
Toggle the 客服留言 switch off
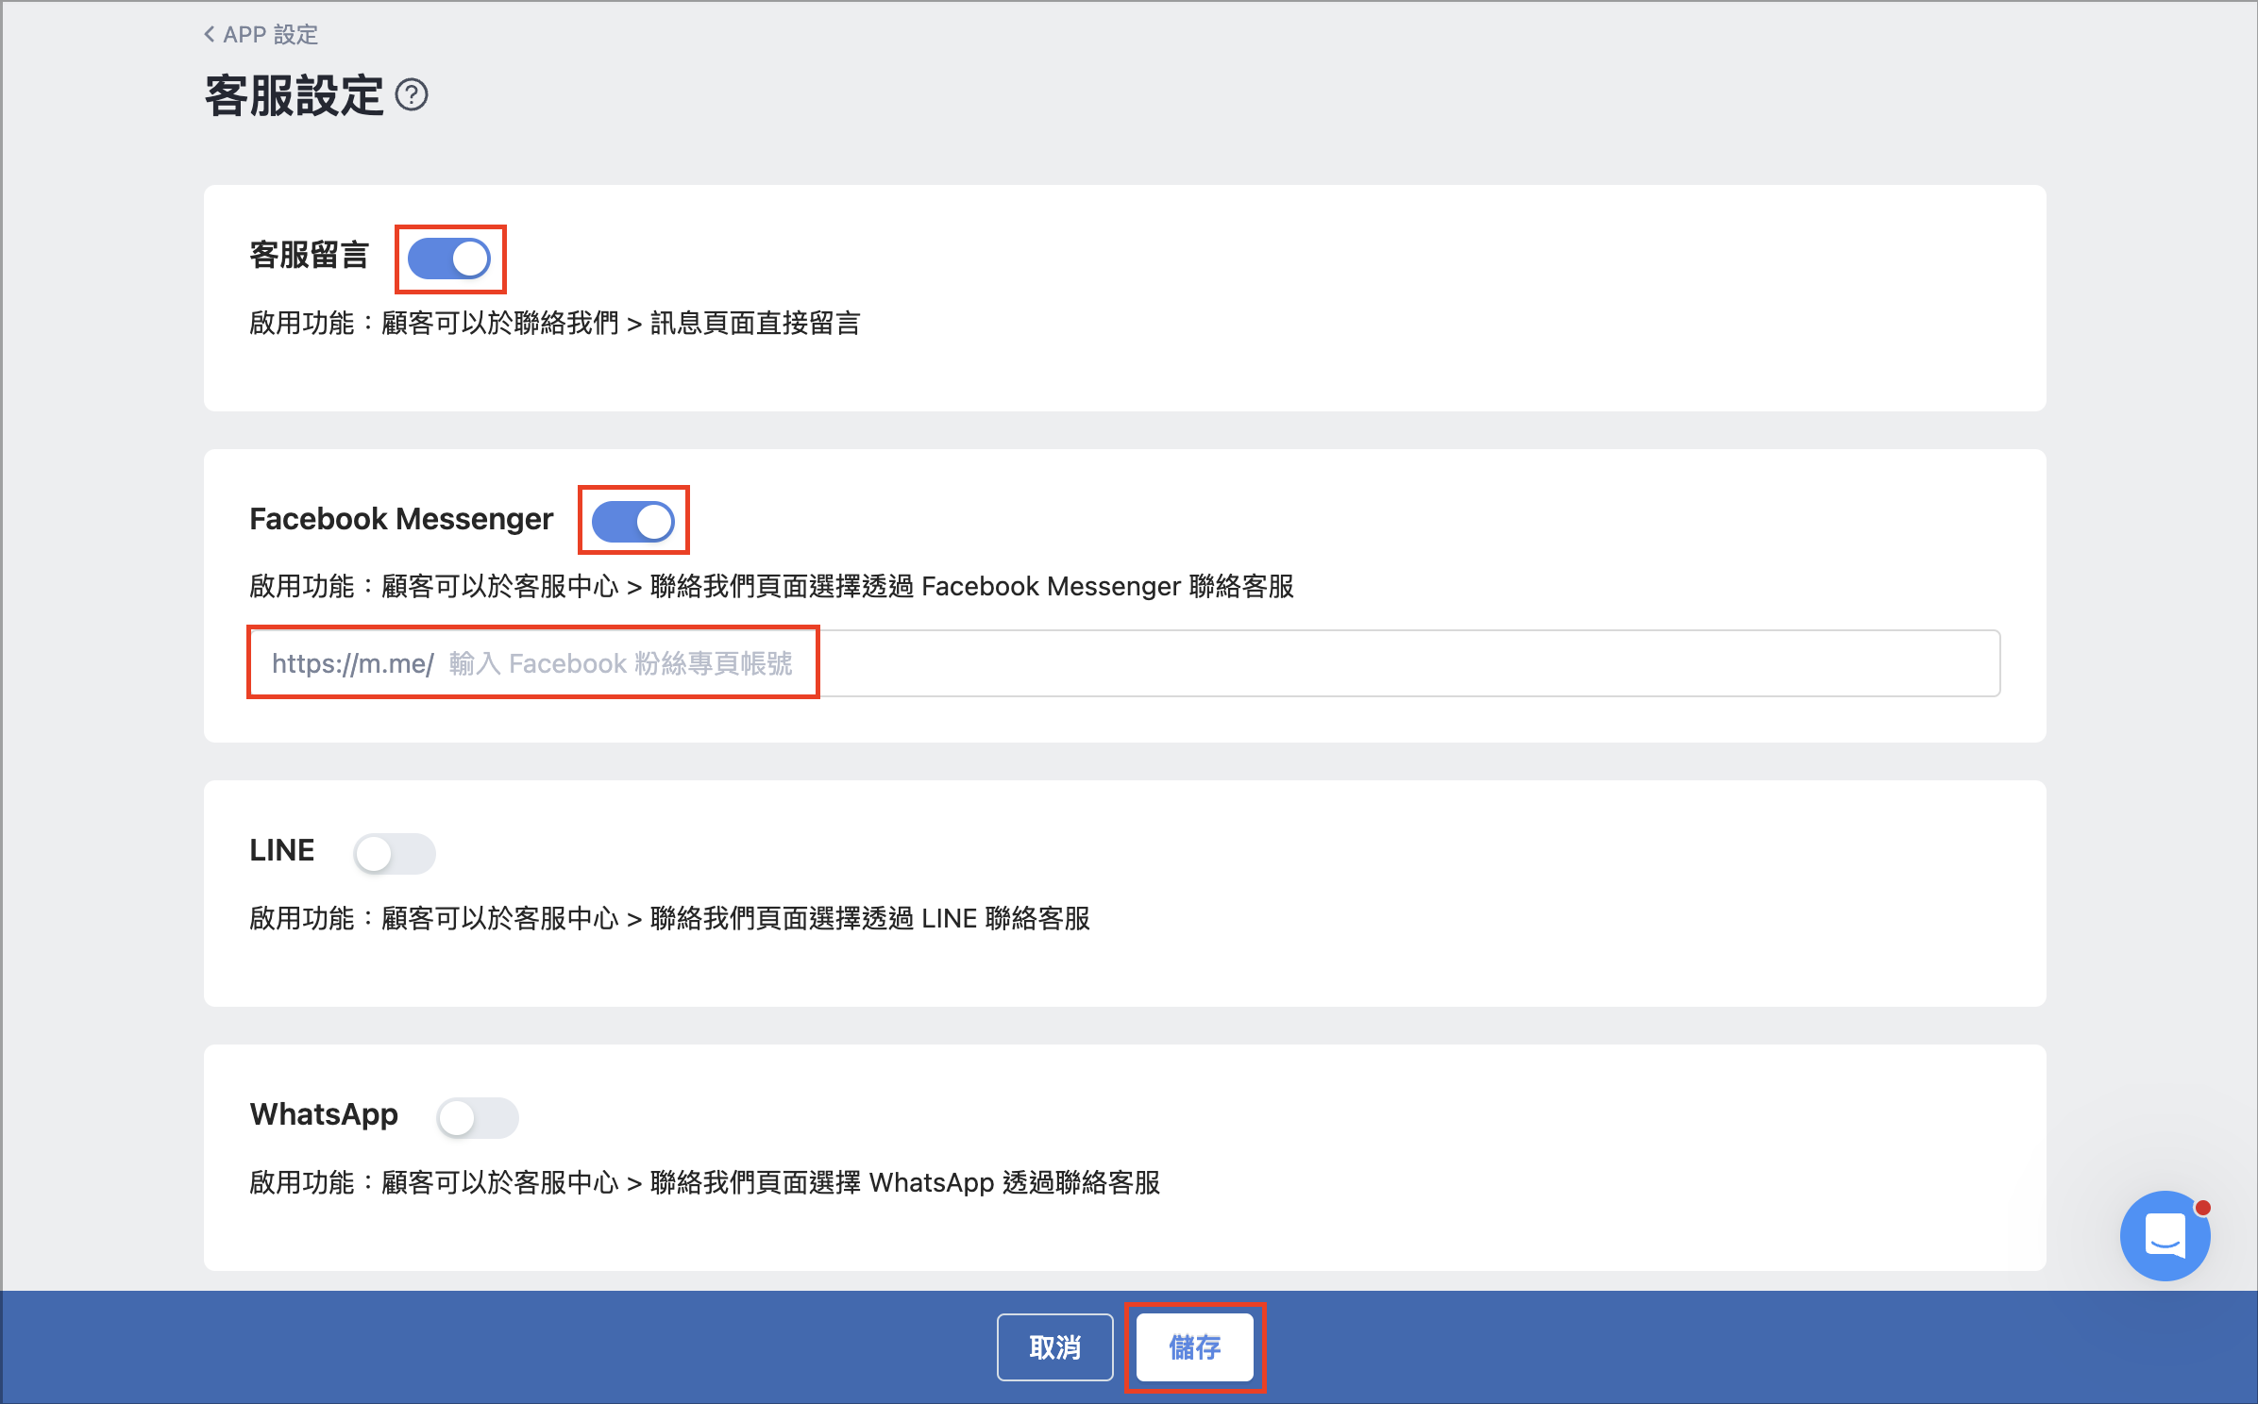pos(449,259)
